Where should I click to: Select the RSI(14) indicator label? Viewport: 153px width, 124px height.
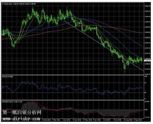click(x=8, y=76)
